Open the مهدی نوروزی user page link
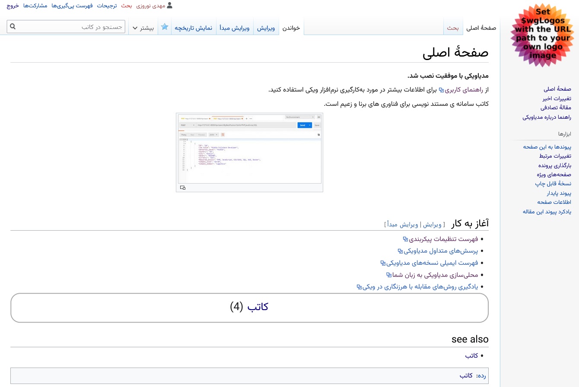 [x=150, y=6]
